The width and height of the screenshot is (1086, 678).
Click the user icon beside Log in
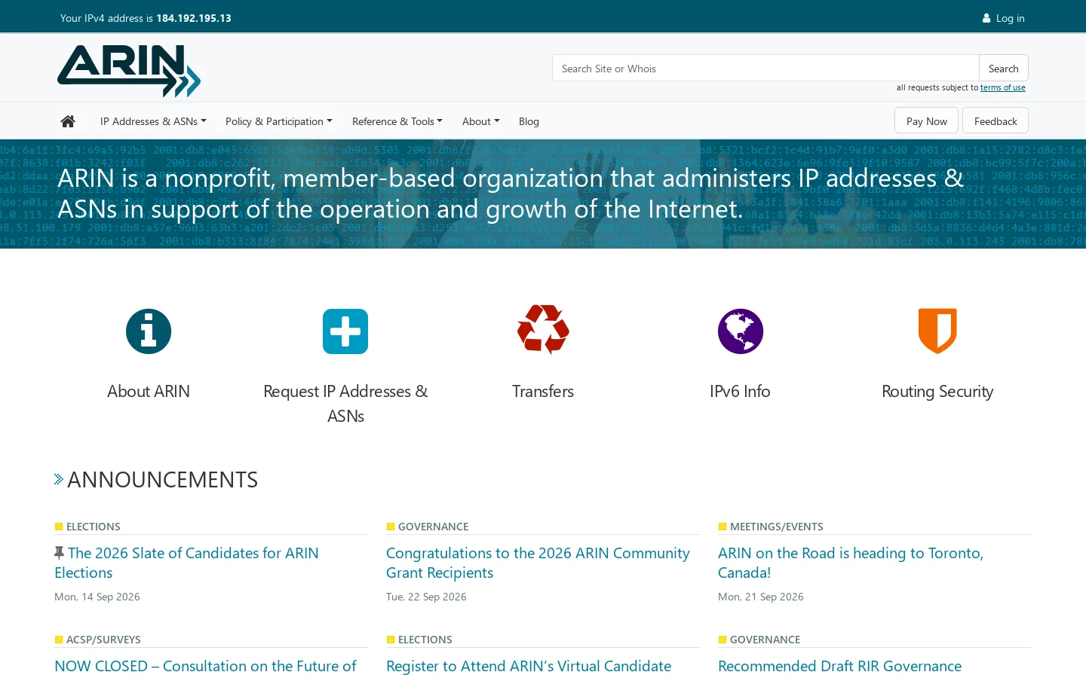click(x=986, y=18)
